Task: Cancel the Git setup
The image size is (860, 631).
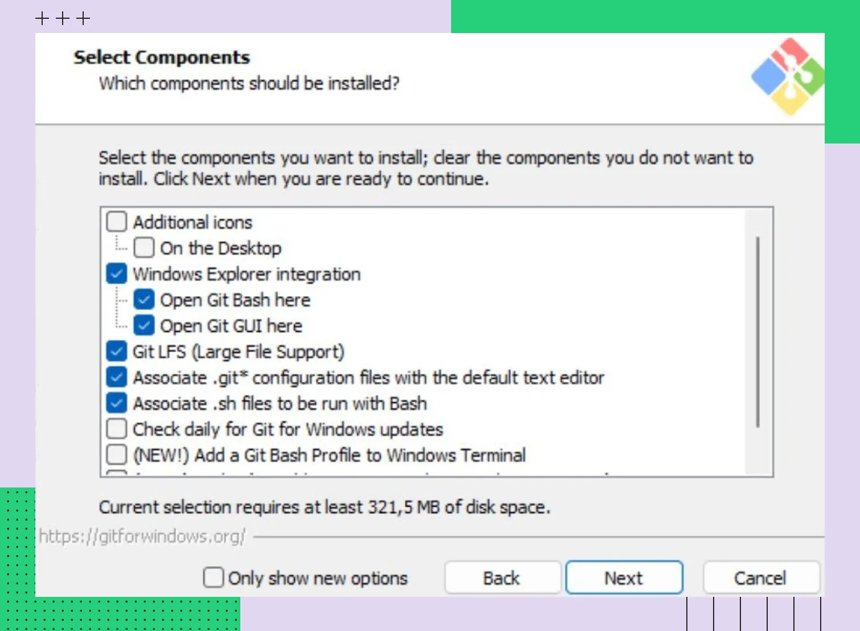Action: click(760, 577)
